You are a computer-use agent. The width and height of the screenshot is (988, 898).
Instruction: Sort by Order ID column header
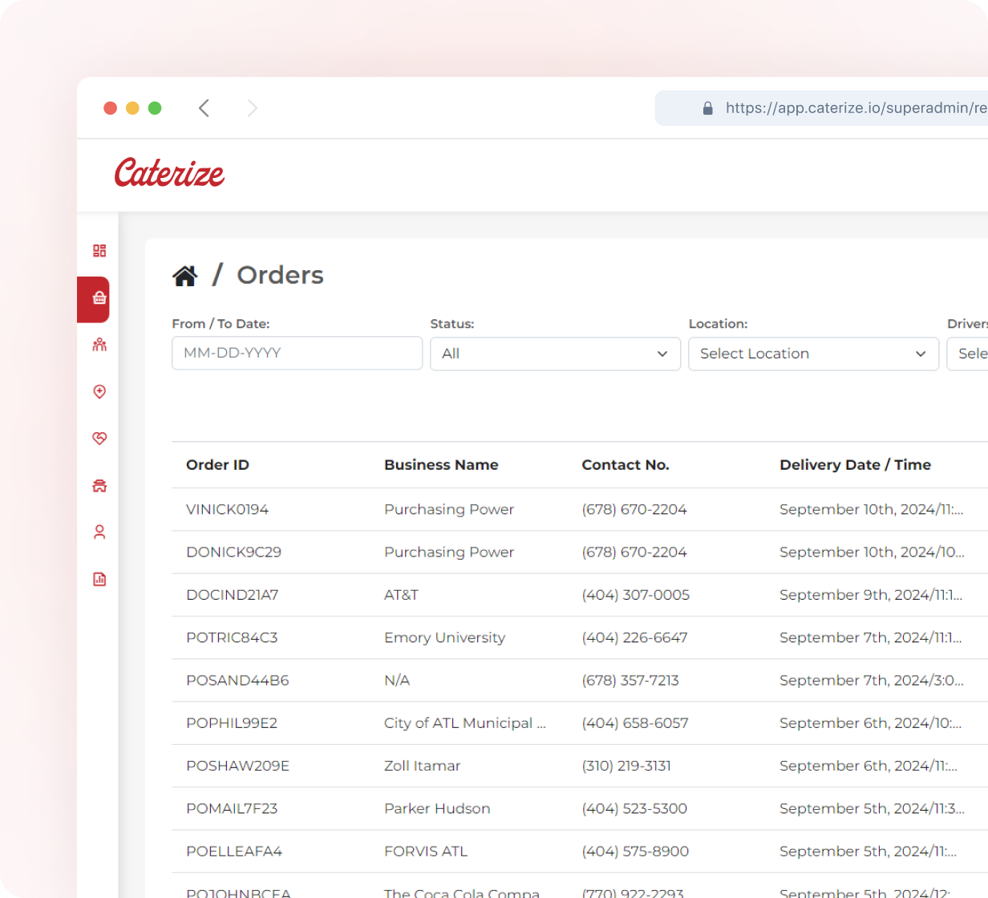click(217, 465)
